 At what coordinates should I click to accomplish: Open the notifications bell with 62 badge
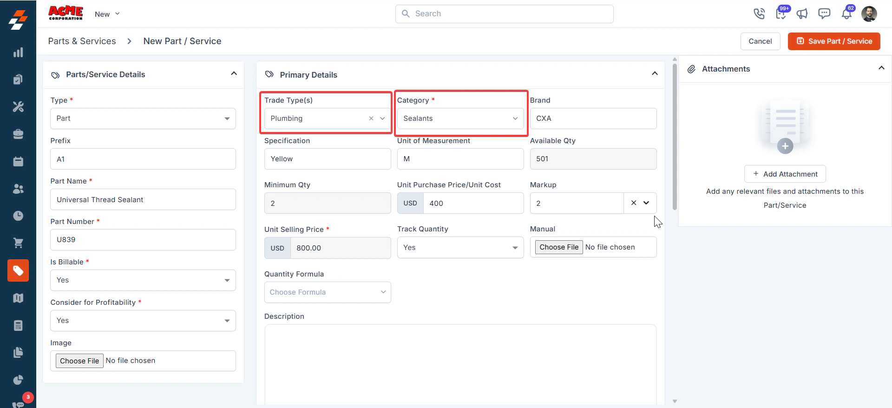click(847, 13)
